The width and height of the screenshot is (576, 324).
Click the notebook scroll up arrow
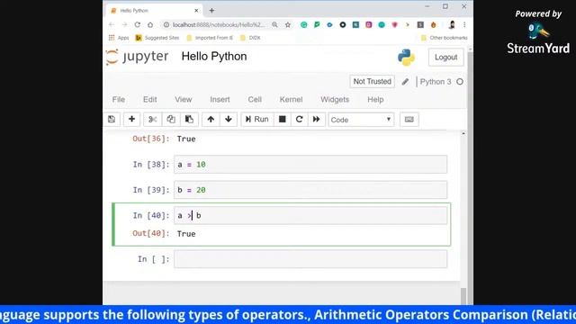coord(463,133)
